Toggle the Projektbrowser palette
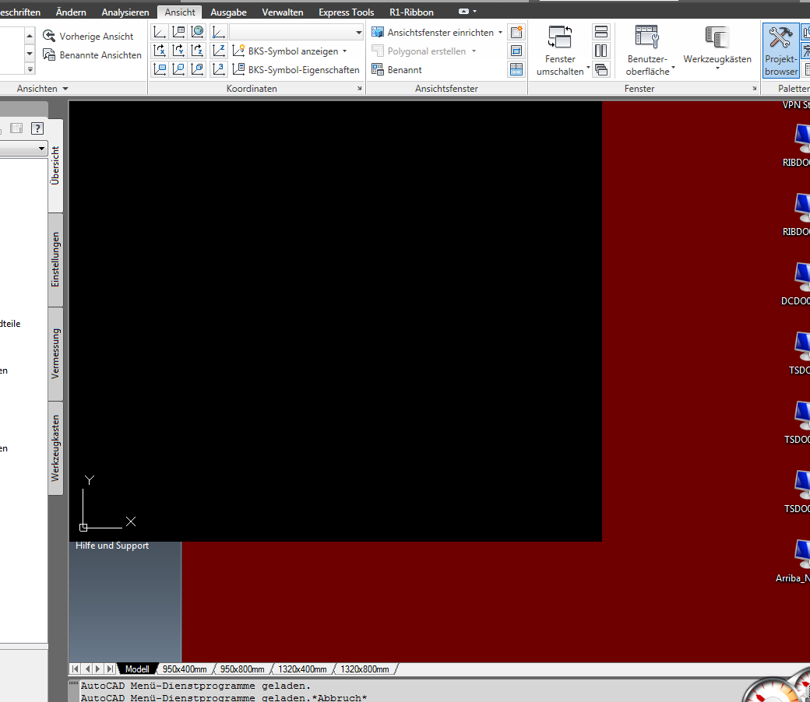Screen dimensions: 810x702 (780, 51)
